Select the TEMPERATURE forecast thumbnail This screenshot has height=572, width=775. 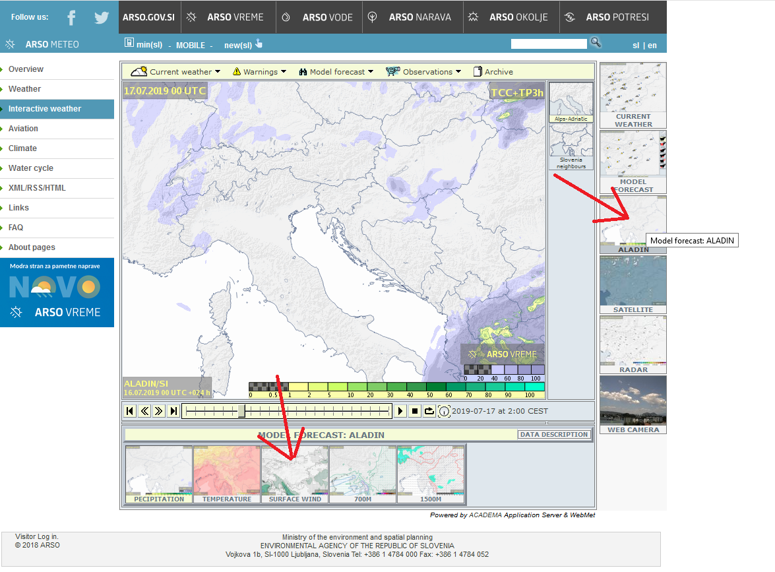pyautogui.click(x=227, y=474)
